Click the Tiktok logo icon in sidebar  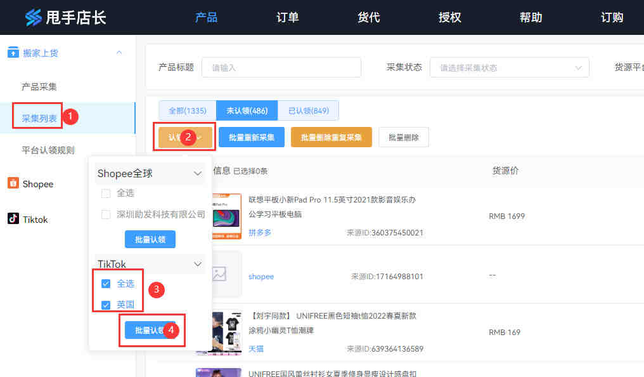(x=13, y=218)
